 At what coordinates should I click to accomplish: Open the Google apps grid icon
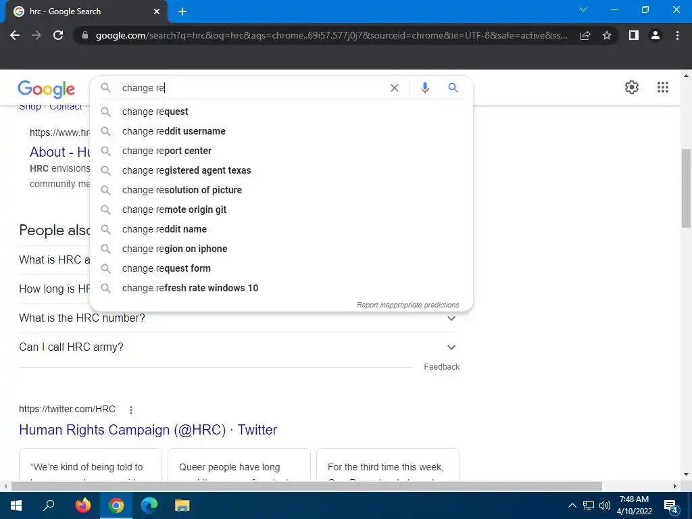click(663, 87)
